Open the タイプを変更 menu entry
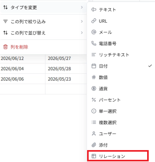The height and width of the screenshot is (162, 155). 43,7
